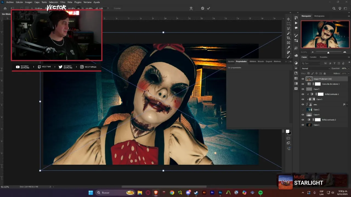The height and width of the screenshot is (197, 351).
Task: Select the Magic Wand tool
Action: pos(288,33)
